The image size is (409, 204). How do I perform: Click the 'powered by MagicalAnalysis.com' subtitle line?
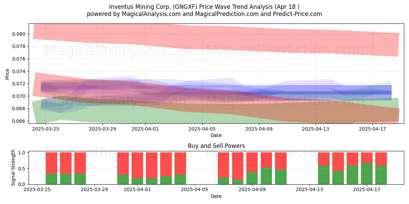pos(204,14)
